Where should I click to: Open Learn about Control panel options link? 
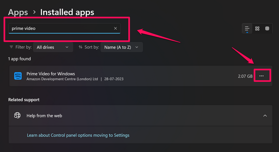click(78, 135)
